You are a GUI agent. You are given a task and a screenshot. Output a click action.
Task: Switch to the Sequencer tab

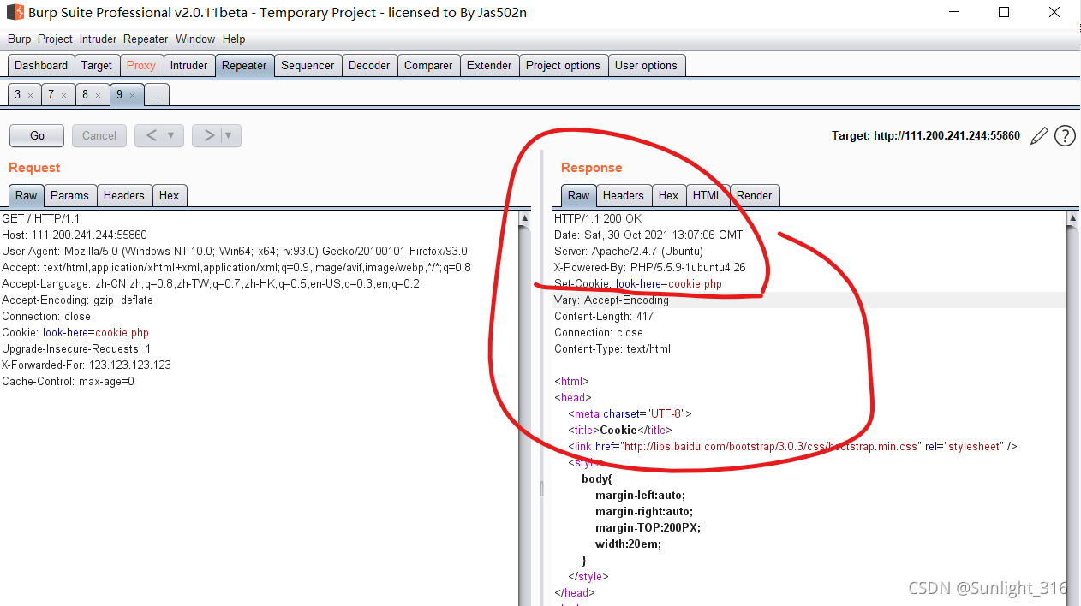point(308,65)
